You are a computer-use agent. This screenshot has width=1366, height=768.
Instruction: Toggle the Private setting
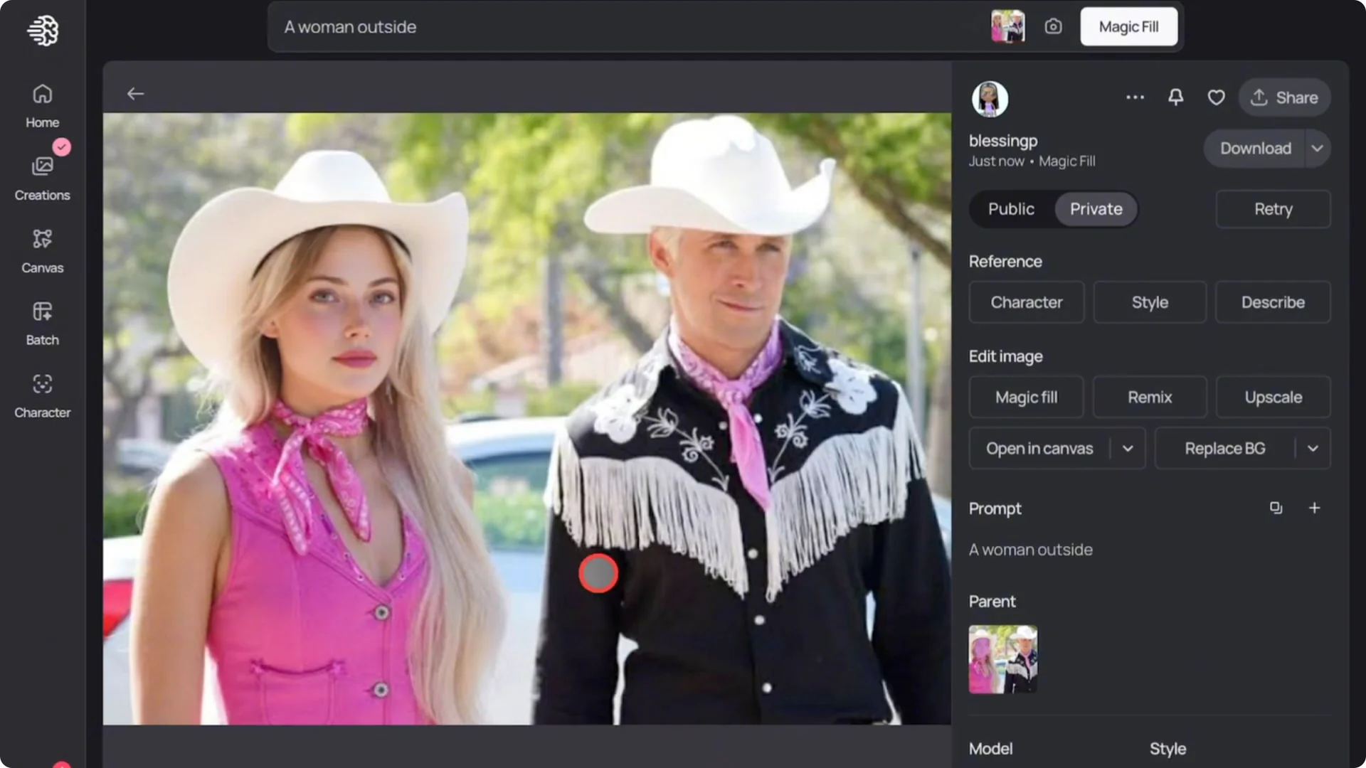[x=1096, y=208]
